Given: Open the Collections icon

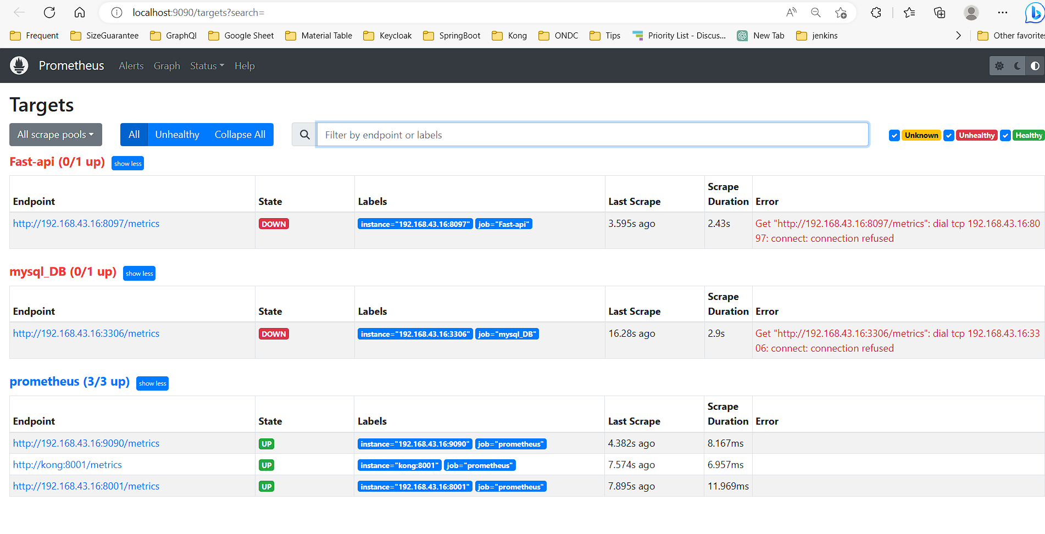Looking at the screenshot, I should pos(940,13).
